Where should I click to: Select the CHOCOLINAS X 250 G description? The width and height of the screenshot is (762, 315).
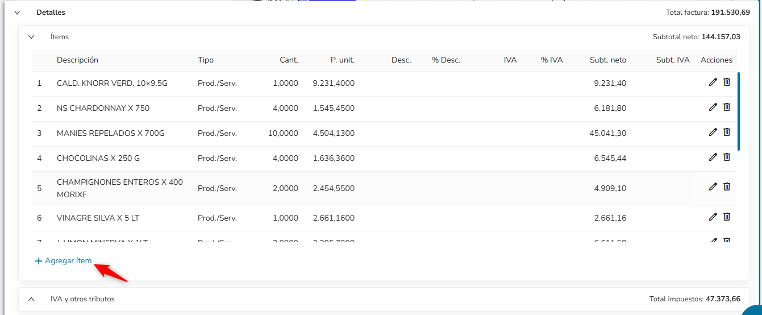98,158
